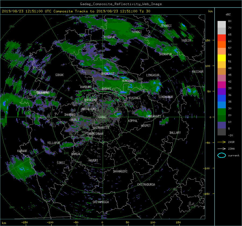Click the 'LAXMESHWAR' city label
Viewport: 242px width, 226px height.
coord(95,134)
